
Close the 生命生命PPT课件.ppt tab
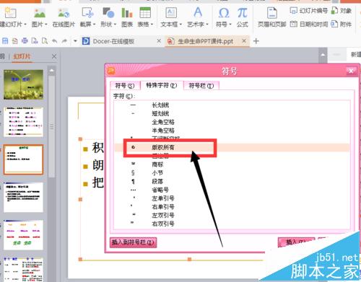[244, 41]
